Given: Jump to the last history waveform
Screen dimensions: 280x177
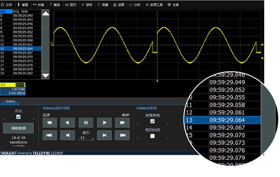Looking at the screenshot, I should pos(122,136).
